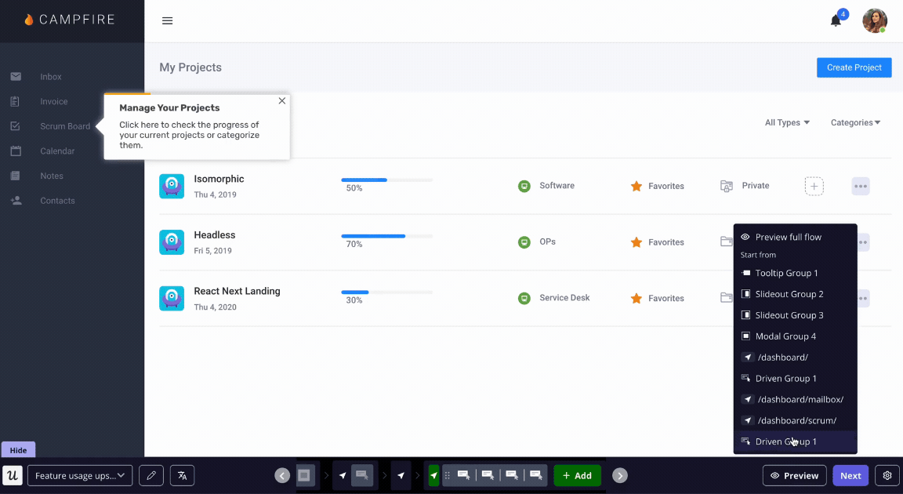Select Scrum Board in the sidebar

click(x=63, y=125)
